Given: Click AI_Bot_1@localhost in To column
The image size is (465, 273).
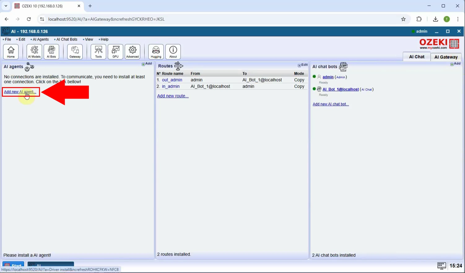Looking at the screenshot, I should tap(262, 80).
